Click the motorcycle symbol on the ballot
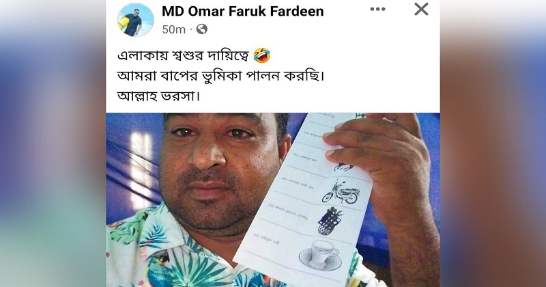This screenshot has width=546, height=287. [x=340, y=192]
